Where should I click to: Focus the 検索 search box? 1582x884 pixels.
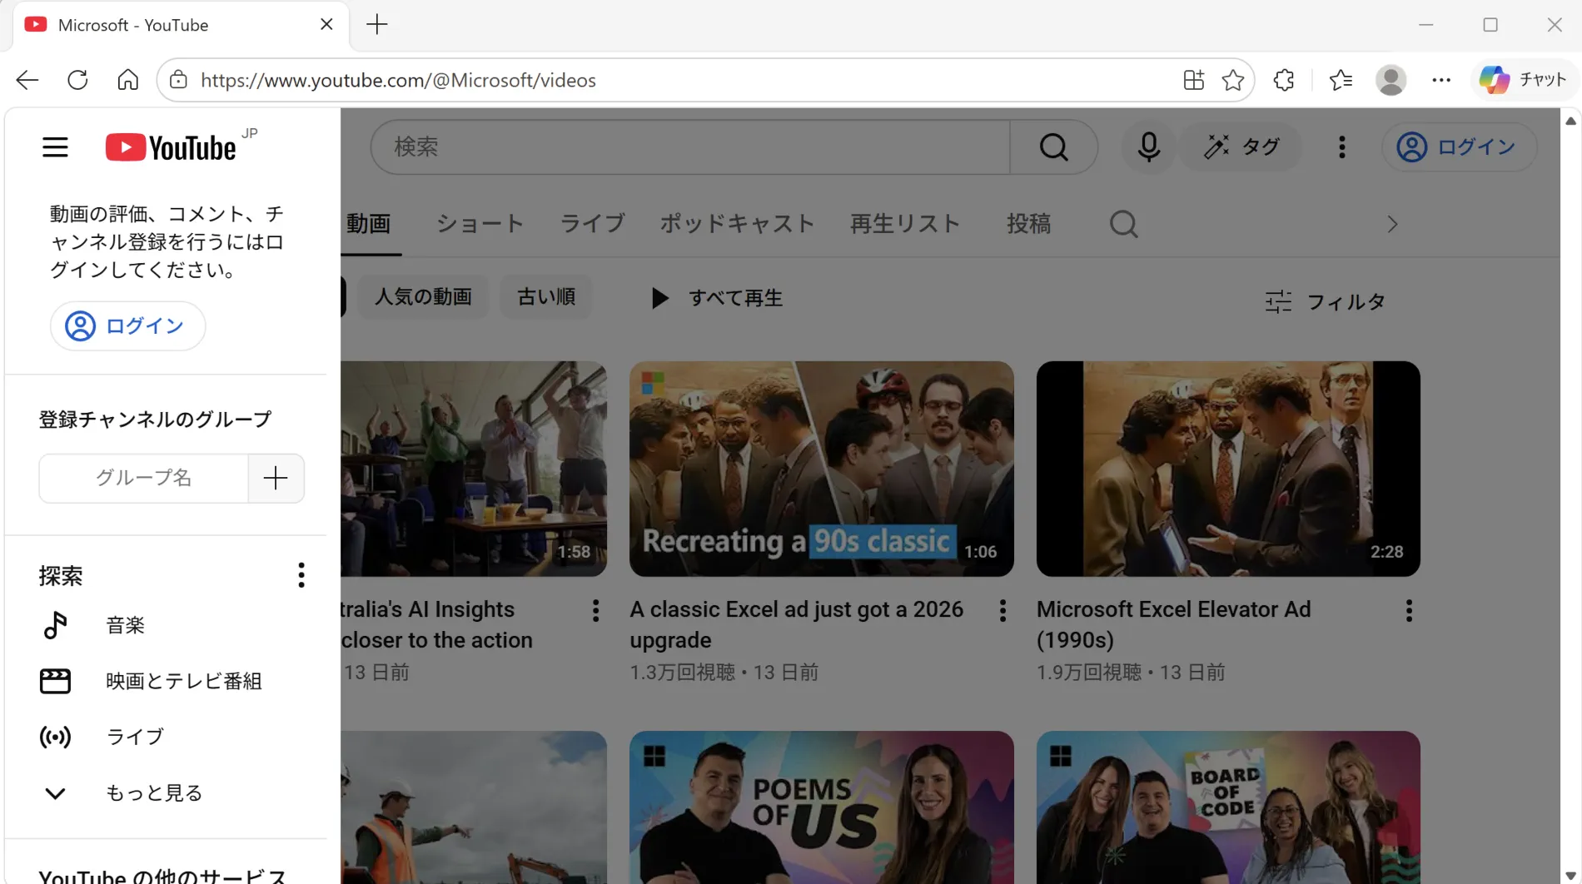[x=691, y=147]
